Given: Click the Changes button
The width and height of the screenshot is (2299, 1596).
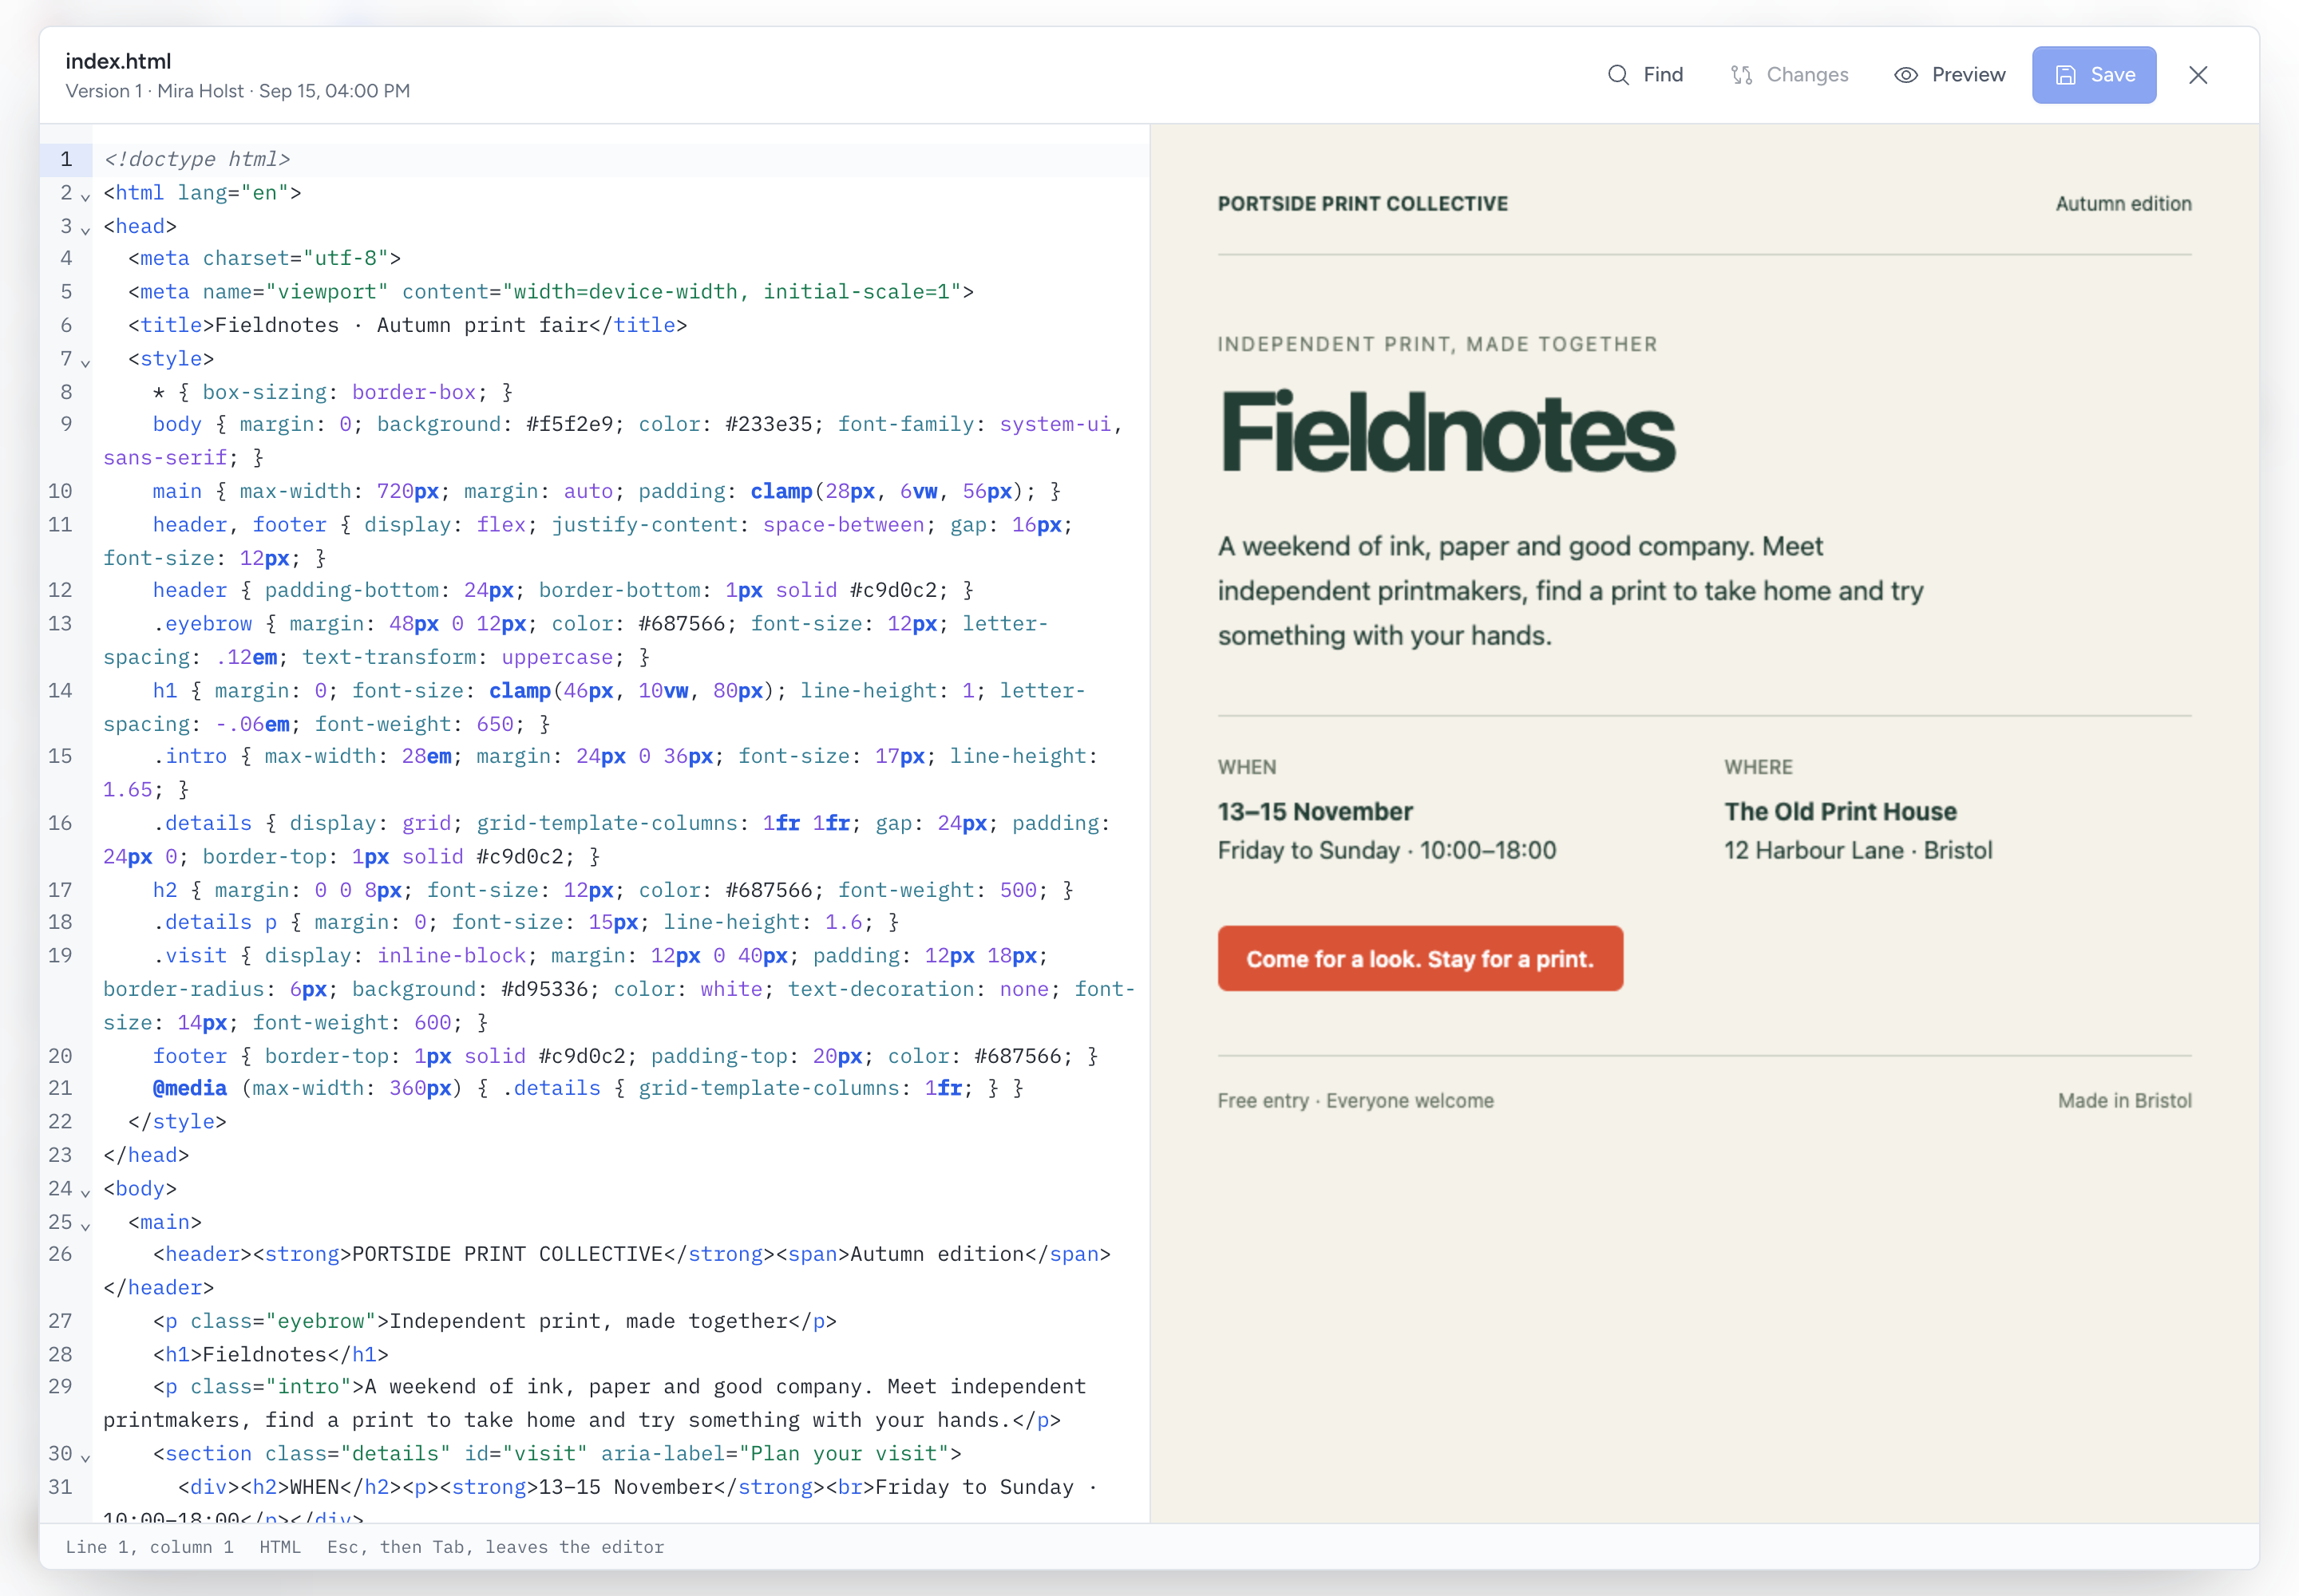Looking at the screenshot, I should pos(1789,75).
